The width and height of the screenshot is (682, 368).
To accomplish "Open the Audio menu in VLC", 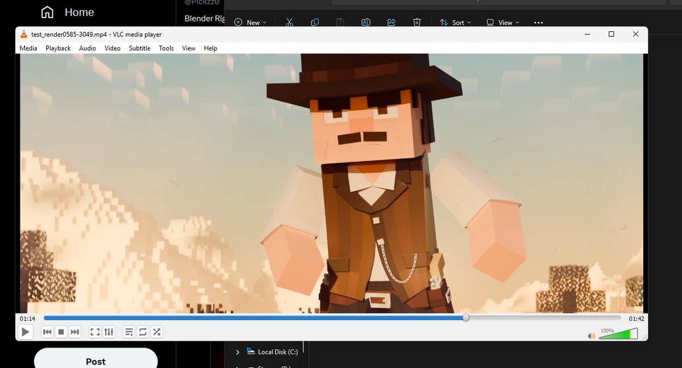I will (x=88, y=48).
